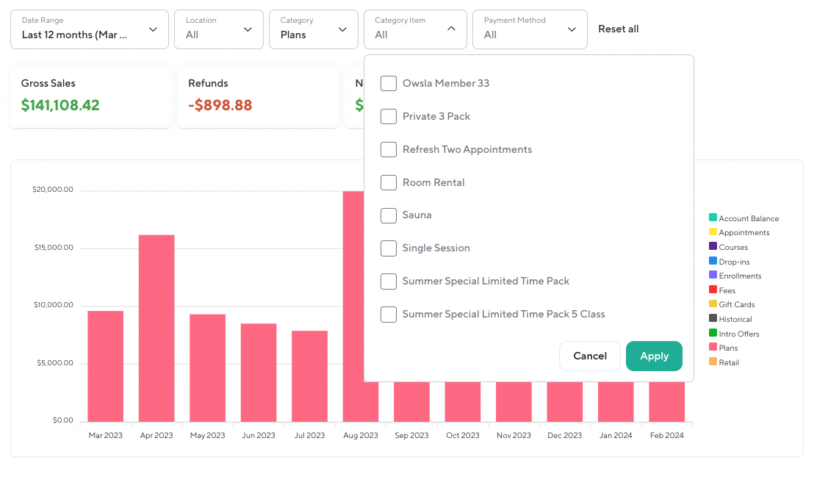Open the Date Range dropdown

(89, 29)
